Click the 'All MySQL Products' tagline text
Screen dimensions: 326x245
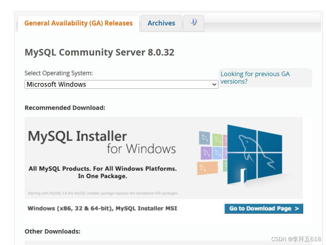pyautogui.click(x=103, y=172)
